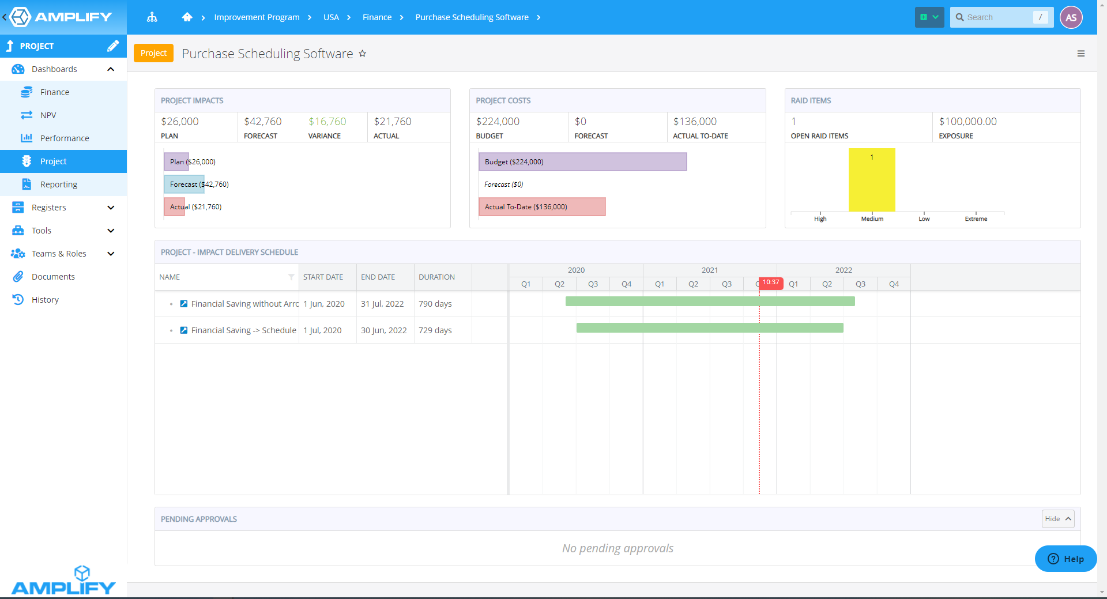Favorite the project with the star icon

(x=363, y=54)
